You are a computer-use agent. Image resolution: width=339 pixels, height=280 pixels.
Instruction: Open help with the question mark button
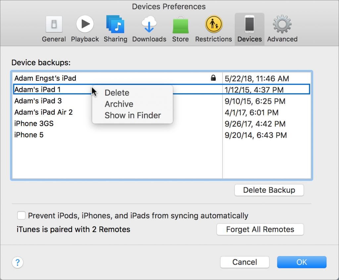click(18, 262)
